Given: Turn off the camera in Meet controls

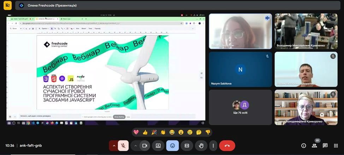Looking at the screenshot, I should click(x=144, y=145).
